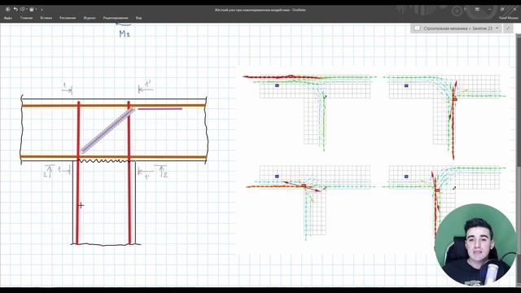Click the ribbon display options icon

coord(478,9)
